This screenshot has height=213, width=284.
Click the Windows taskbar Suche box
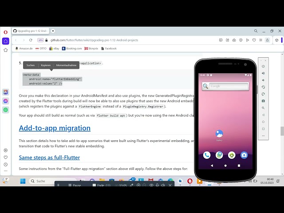52,181
